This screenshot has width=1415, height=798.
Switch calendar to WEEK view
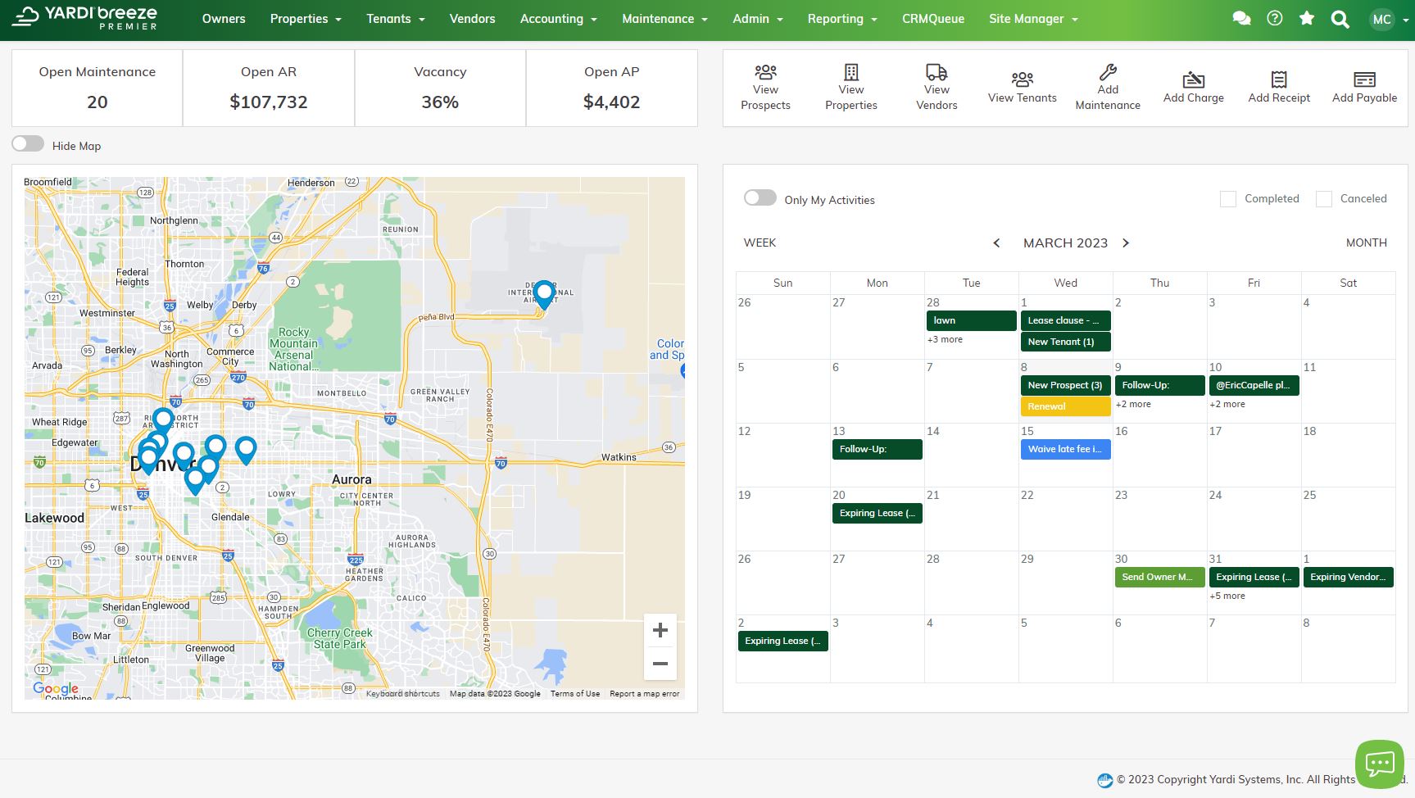(x=760, y=243)
